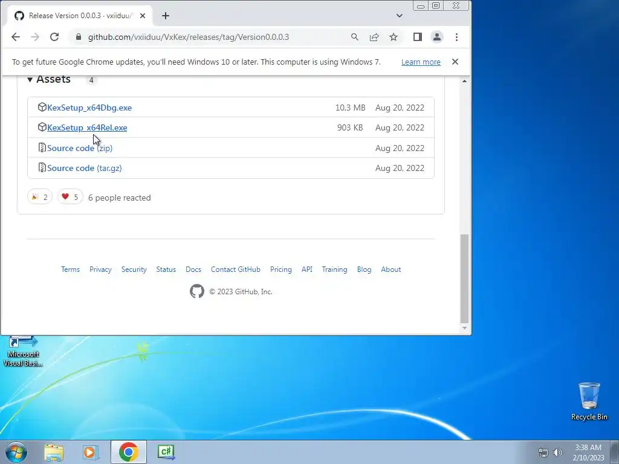Viewport: 619px width, 464px height.
Task: Close the Release Version 0.0.0.3 tab
Action: tap(143, 16)
